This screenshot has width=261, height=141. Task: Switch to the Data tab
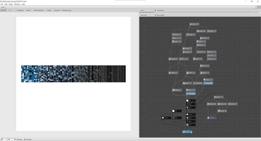(10, 10)
